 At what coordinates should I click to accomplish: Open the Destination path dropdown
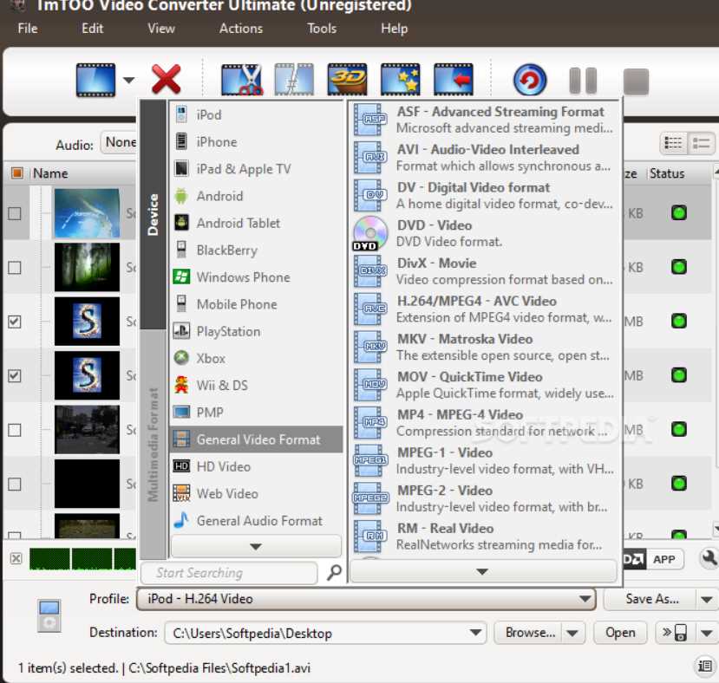[x=475, y=633]
